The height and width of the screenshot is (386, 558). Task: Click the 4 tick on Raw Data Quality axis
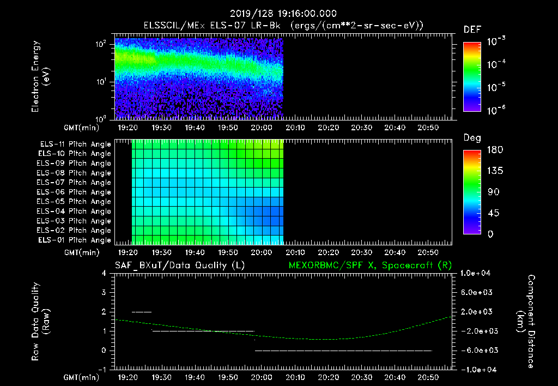tap(104, 274)
